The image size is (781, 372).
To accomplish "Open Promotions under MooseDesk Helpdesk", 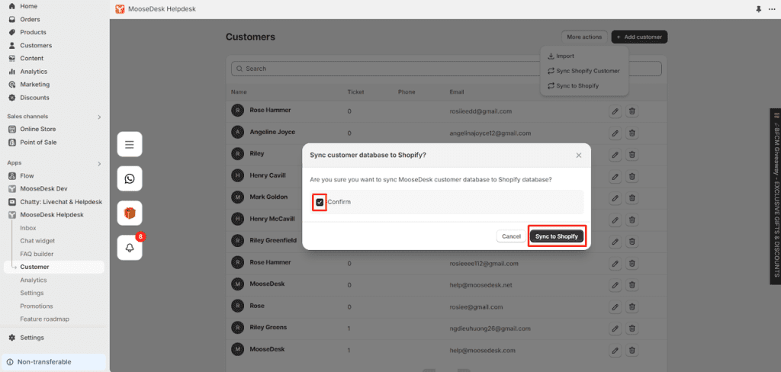I will click(x=37, y=306).
